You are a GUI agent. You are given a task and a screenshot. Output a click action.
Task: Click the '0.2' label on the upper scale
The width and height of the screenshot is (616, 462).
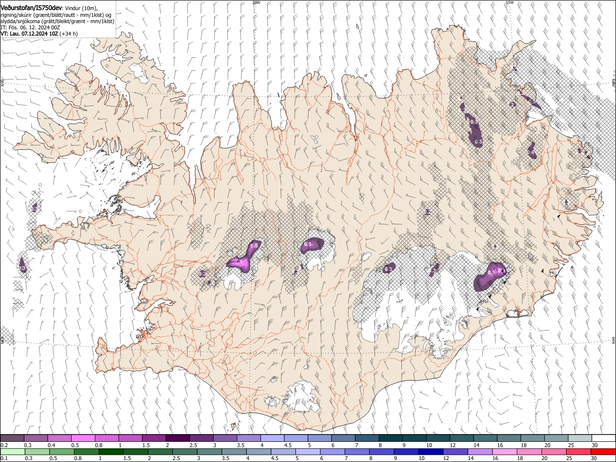click(x=4, y=445)
